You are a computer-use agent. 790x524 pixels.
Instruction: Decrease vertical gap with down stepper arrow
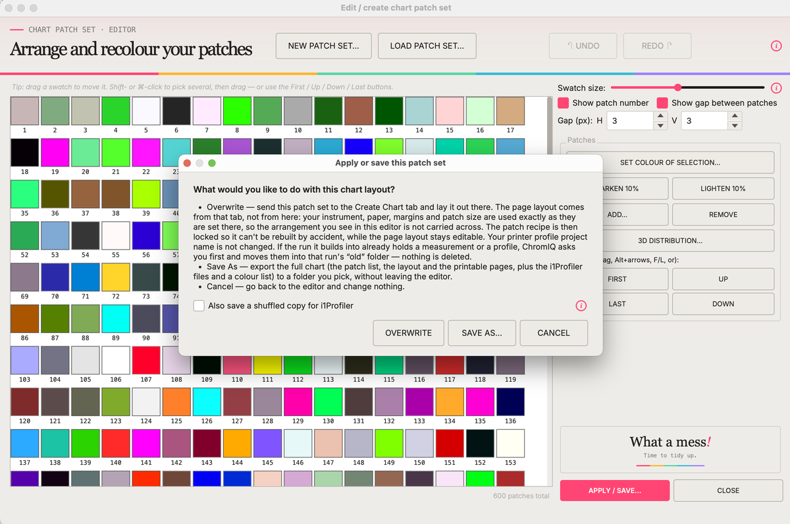click(735, 125)
